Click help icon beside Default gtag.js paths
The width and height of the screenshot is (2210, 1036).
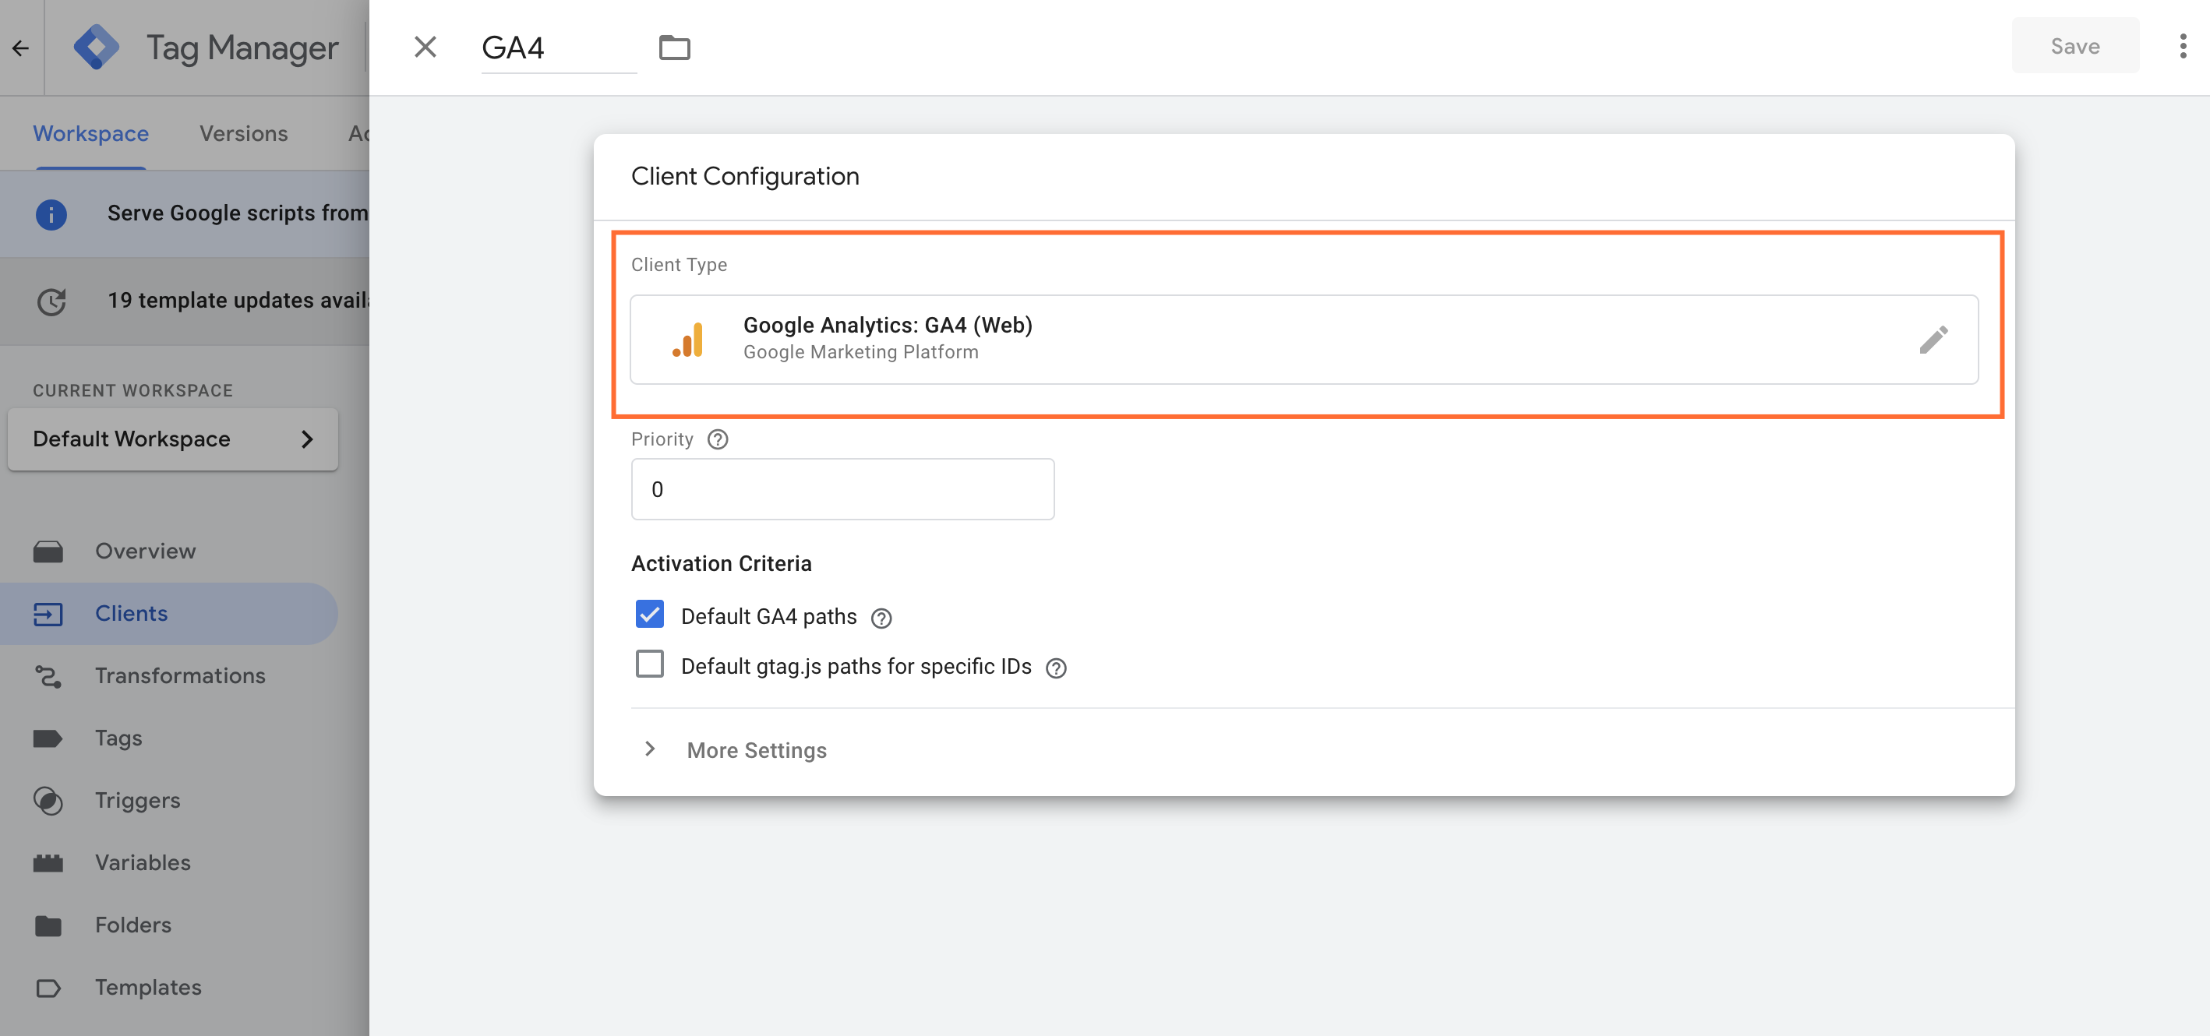click(1056, 668)
